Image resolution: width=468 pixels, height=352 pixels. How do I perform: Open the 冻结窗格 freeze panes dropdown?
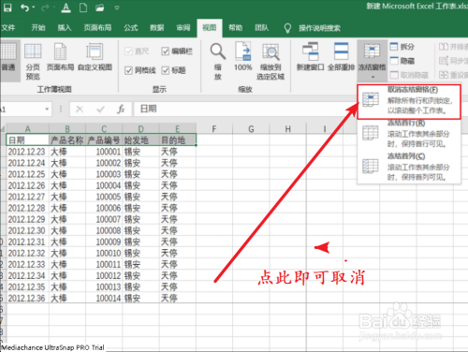click(373, 60)
